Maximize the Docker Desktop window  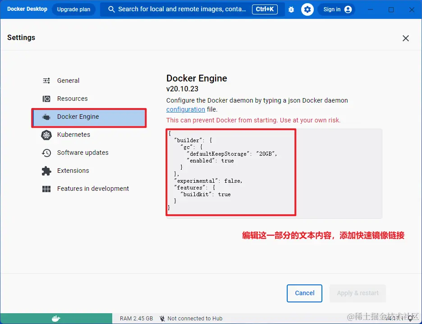[x=391, y=9]
